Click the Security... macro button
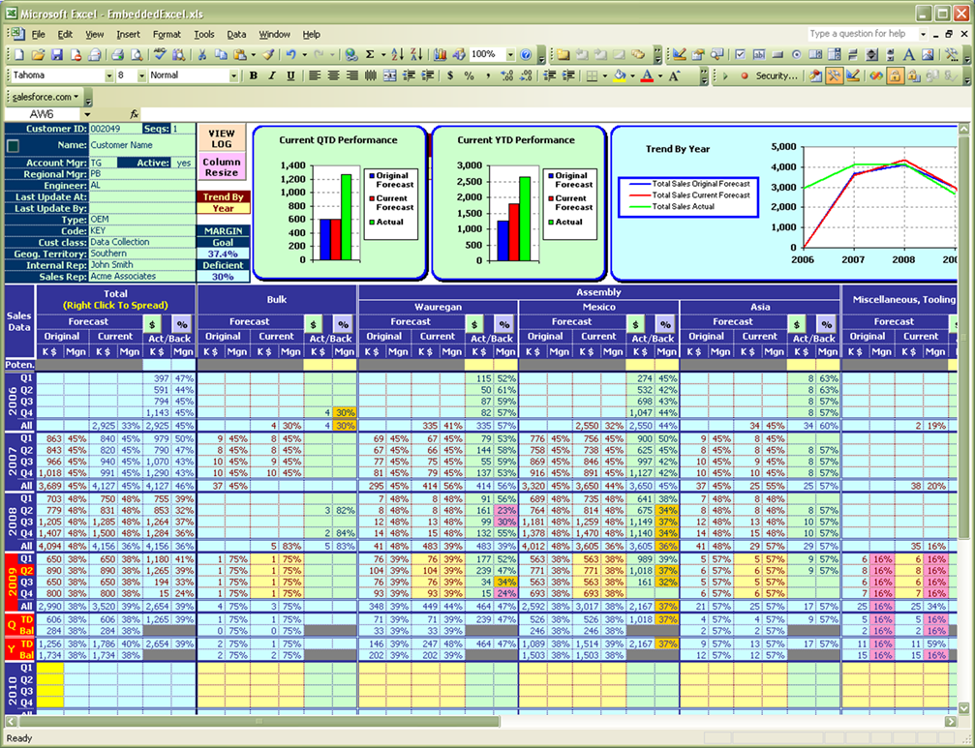Viewport: 975px width, 748px height. point(777,75)
